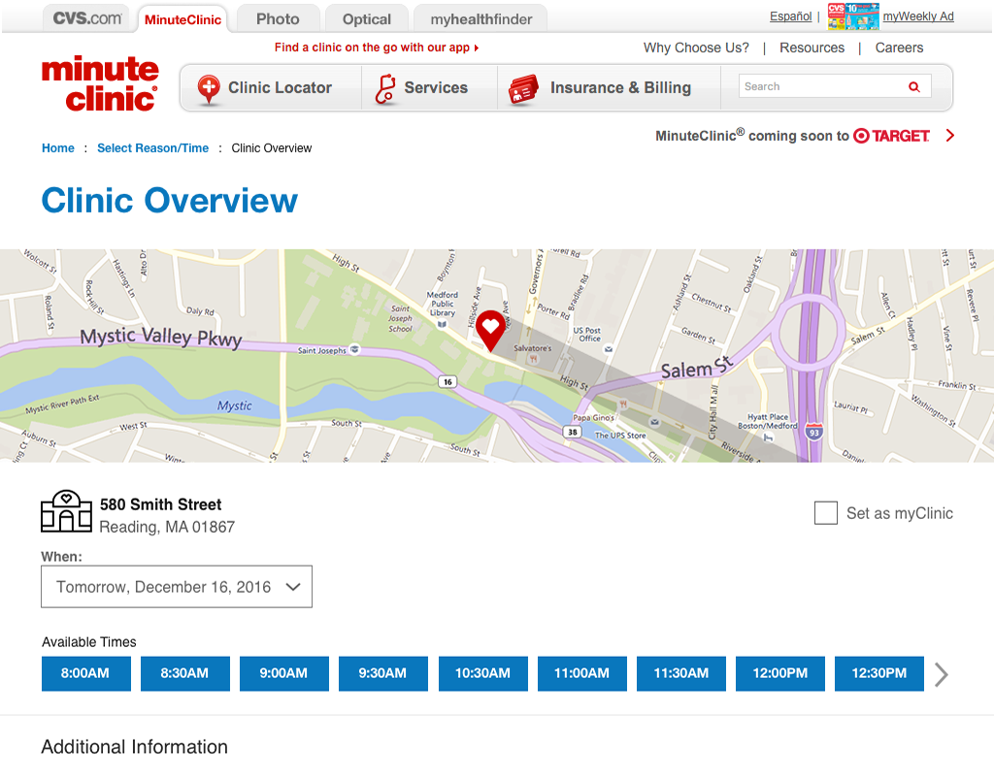Click Find a clinic with our app link
Screen dimensions: 994x778
(x=377, y=48)
